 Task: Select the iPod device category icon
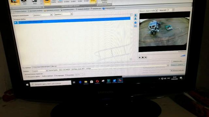point(35,2)
